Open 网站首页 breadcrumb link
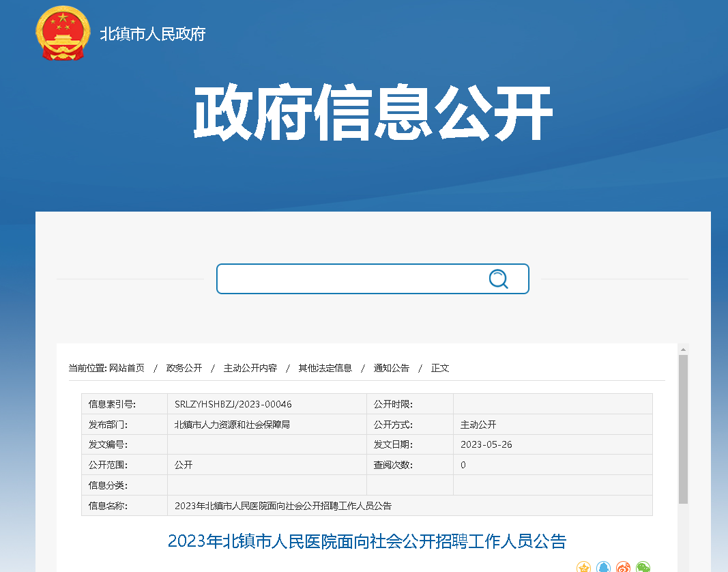Viewport: 728px width, 572px height. 127,368
